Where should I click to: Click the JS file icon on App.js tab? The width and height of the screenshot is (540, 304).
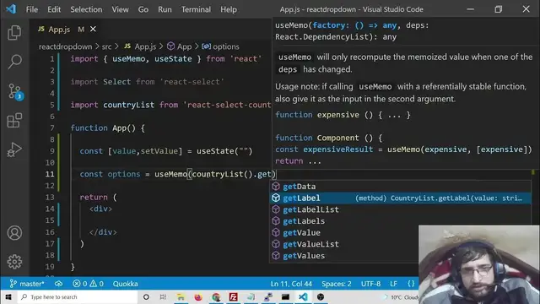[x=41, y=29]
